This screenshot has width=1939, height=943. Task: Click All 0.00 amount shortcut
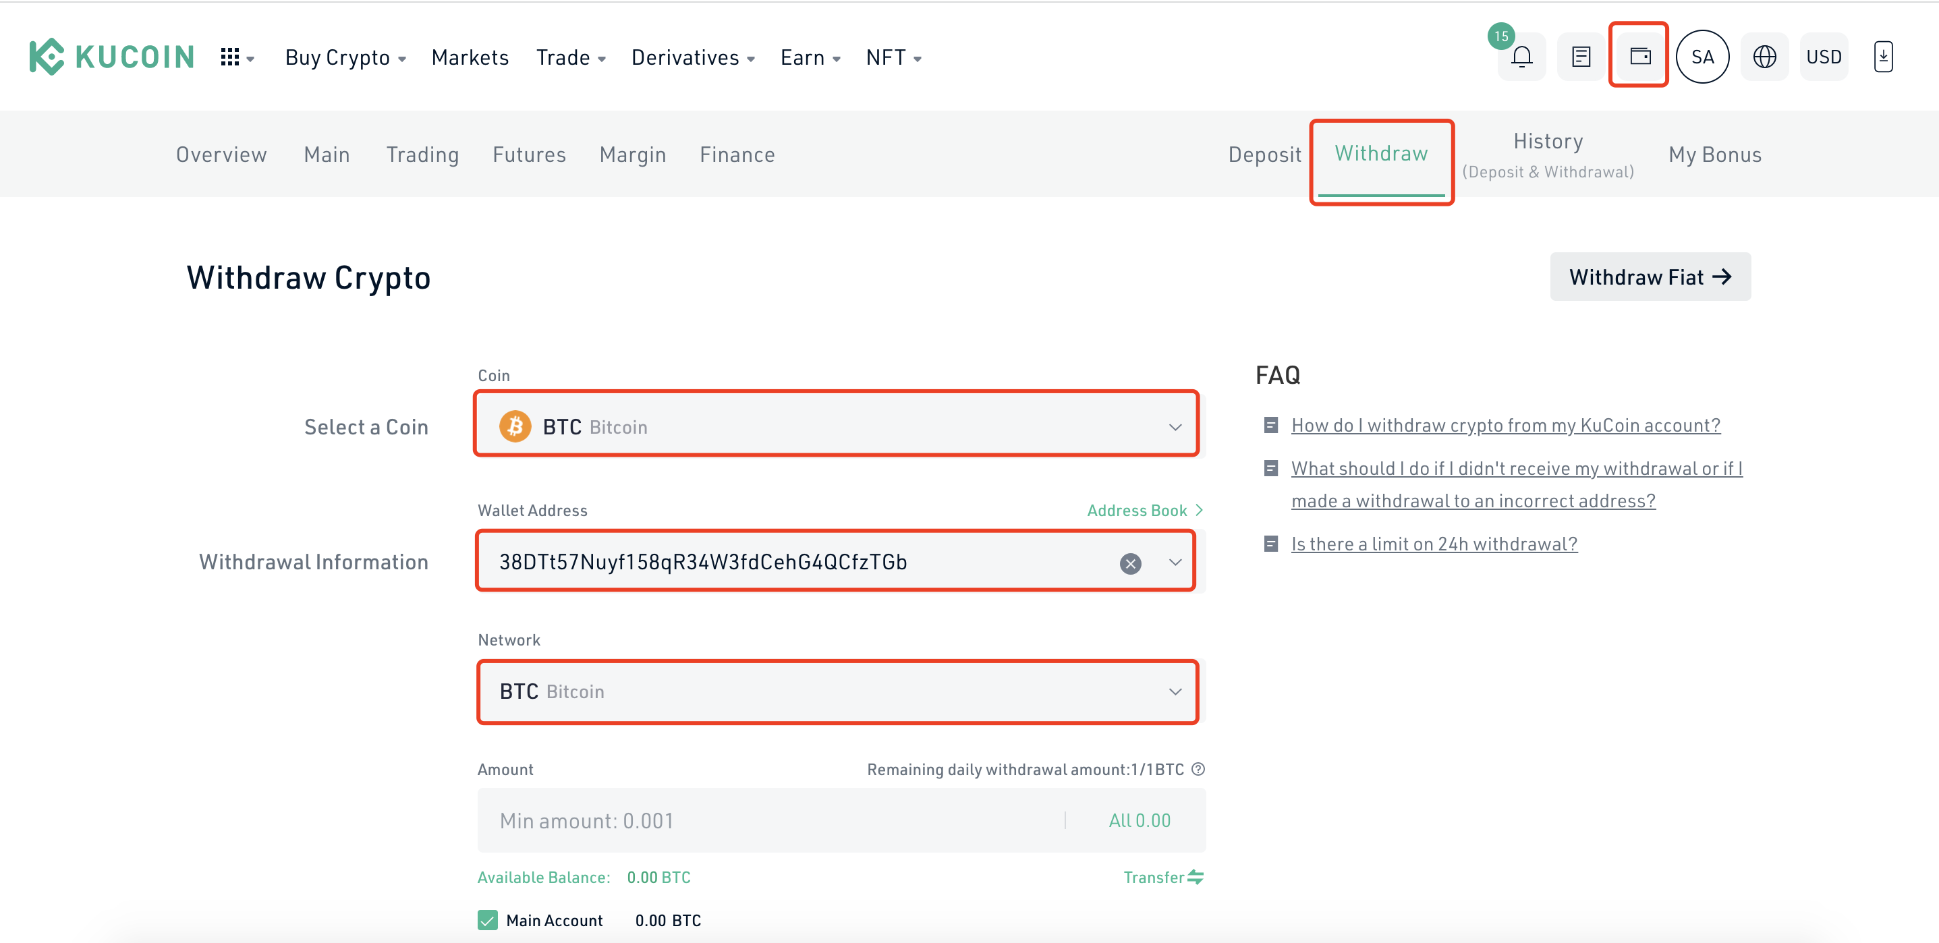pos(1139,820)
